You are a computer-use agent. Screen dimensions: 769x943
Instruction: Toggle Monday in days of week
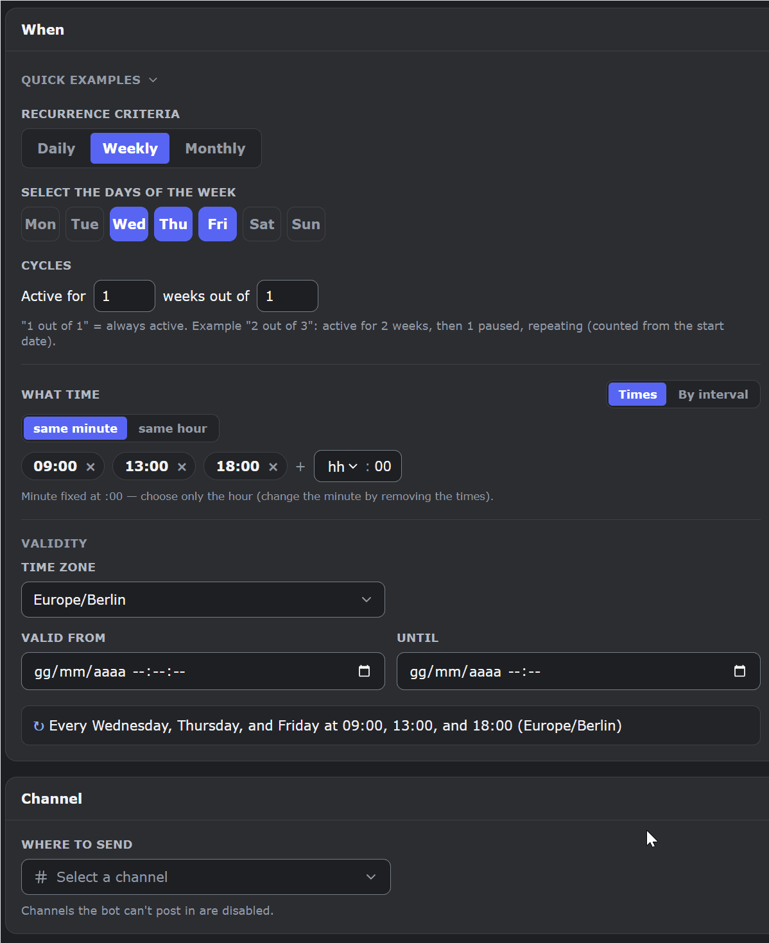click(40, 224)
